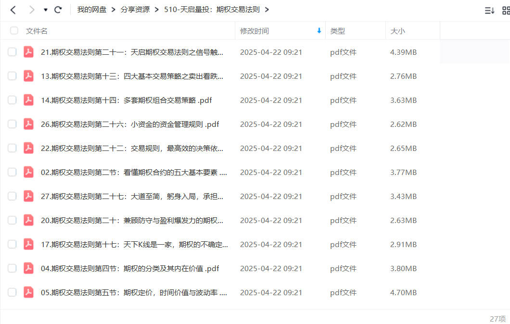Go forward using the right arrow
Screen dimensions: 510x324
click(32, 10)
